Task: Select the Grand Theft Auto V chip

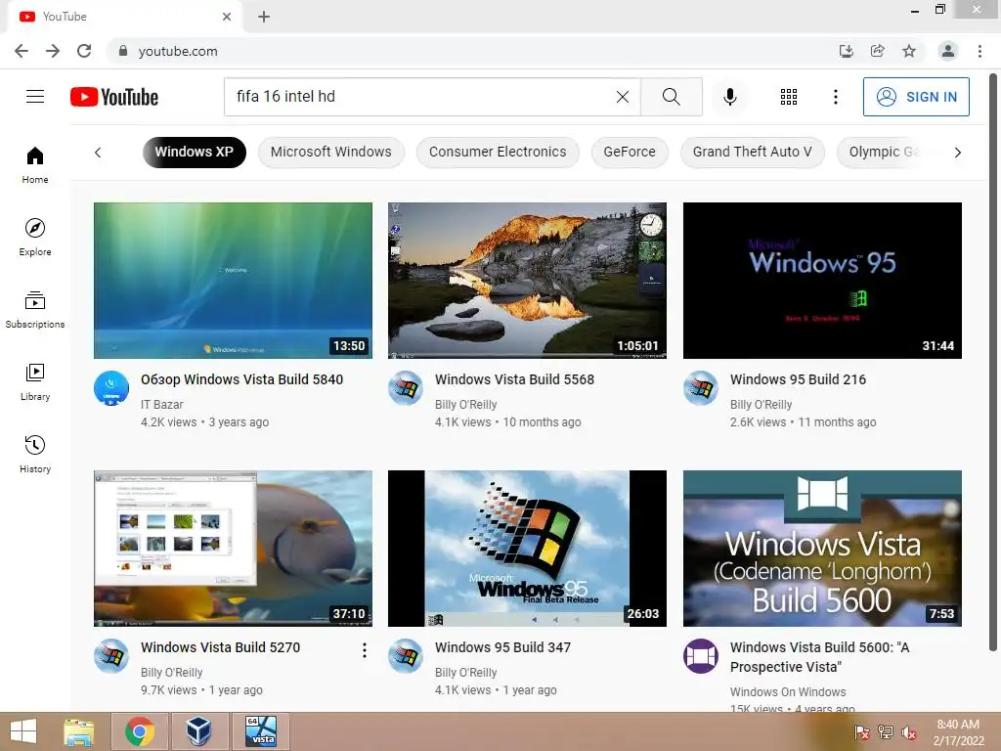Action: [752, 152]
